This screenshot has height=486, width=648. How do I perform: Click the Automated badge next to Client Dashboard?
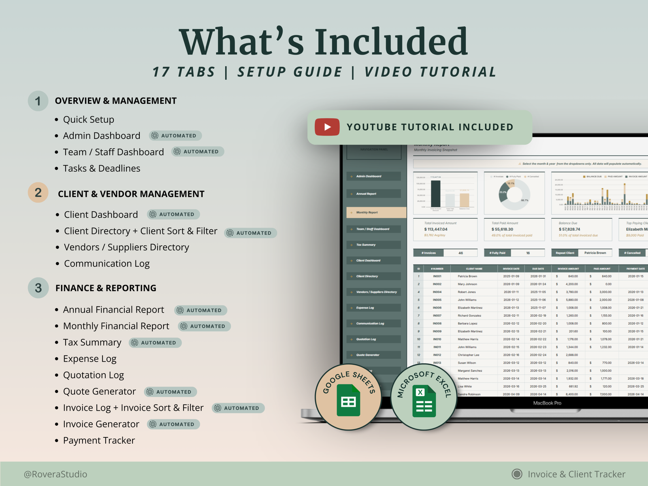click(173, 214)
